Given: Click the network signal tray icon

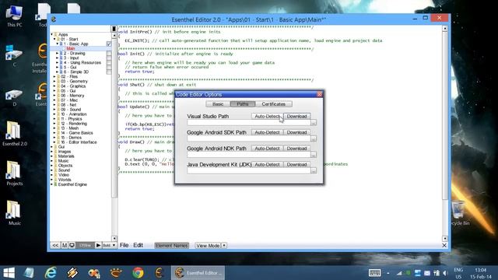Looking at the screenshot, I should tap(399, 273).
